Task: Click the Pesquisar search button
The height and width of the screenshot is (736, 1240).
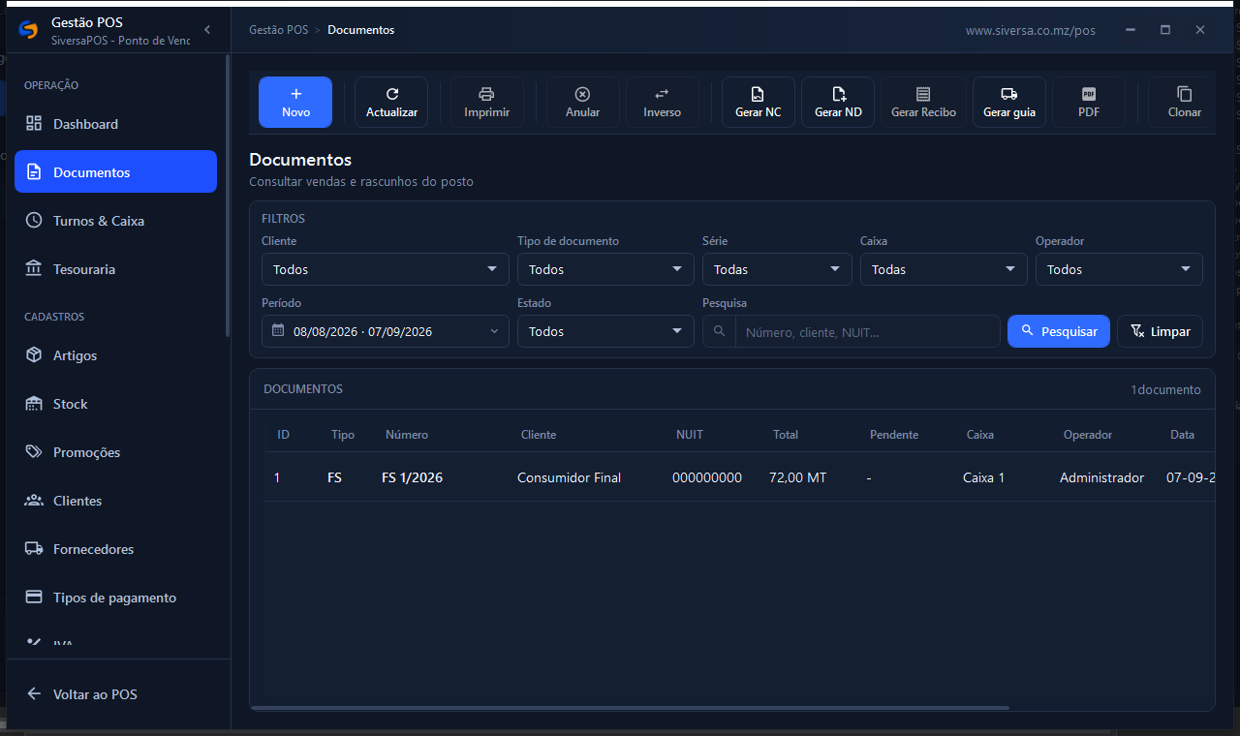Action: 1059,331
